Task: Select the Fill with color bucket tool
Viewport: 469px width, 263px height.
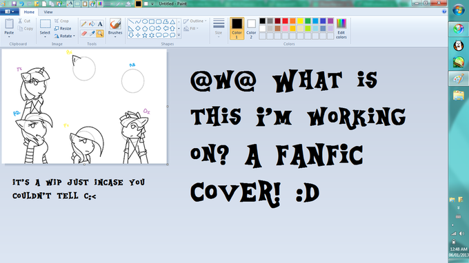Action: (92, 24)
